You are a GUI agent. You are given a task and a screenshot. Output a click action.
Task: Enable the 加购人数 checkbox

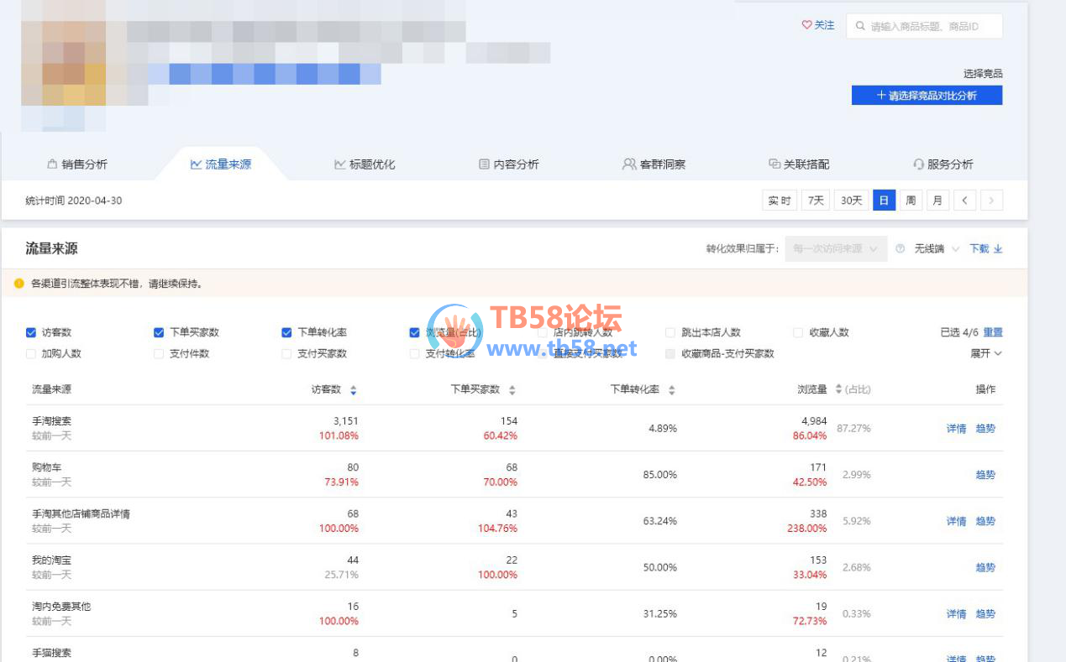tap(31, 354)
